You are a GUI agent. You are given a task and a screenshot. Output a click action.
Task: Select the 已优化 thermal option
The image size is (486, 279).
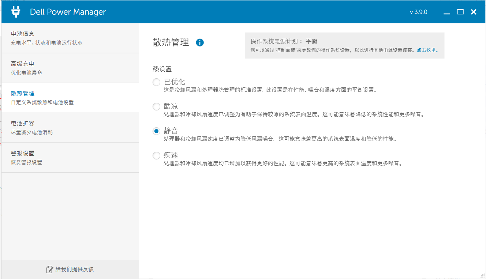(156, 82)
